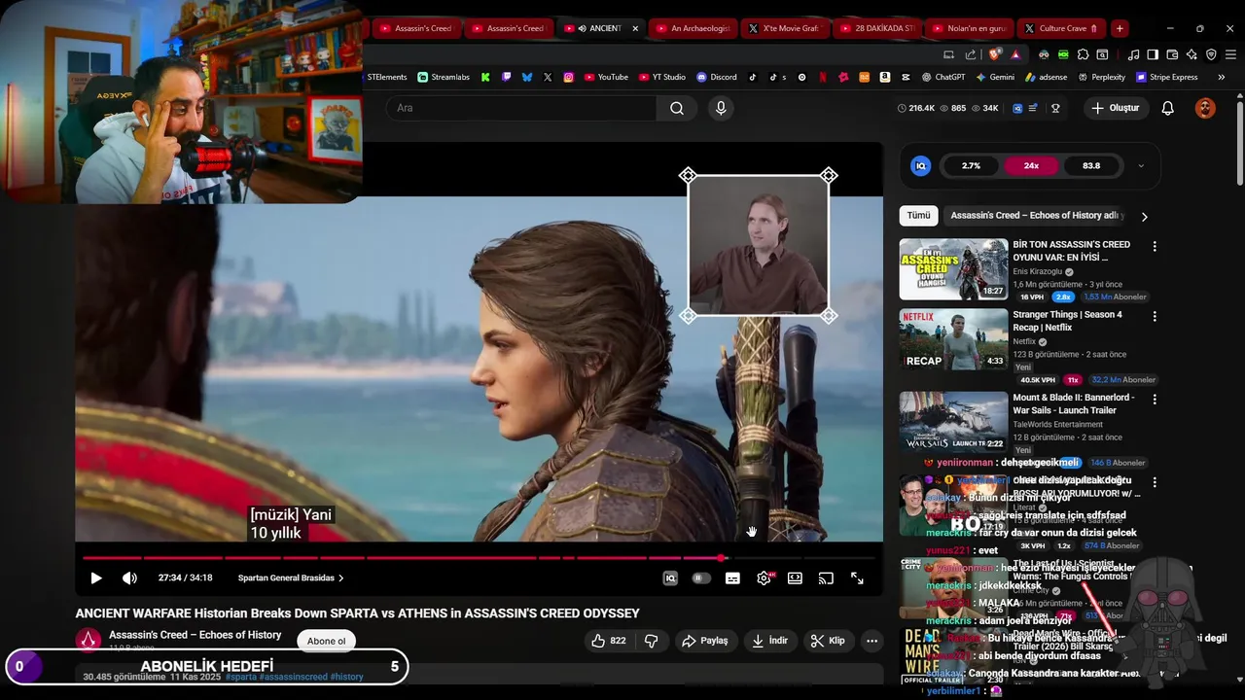
Task: Dislike the video
Action: tap(652, 641)
